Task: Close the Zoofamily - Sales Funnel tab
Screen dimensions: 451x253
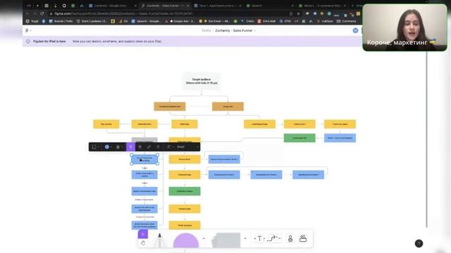Action: (x=188, y=6)
